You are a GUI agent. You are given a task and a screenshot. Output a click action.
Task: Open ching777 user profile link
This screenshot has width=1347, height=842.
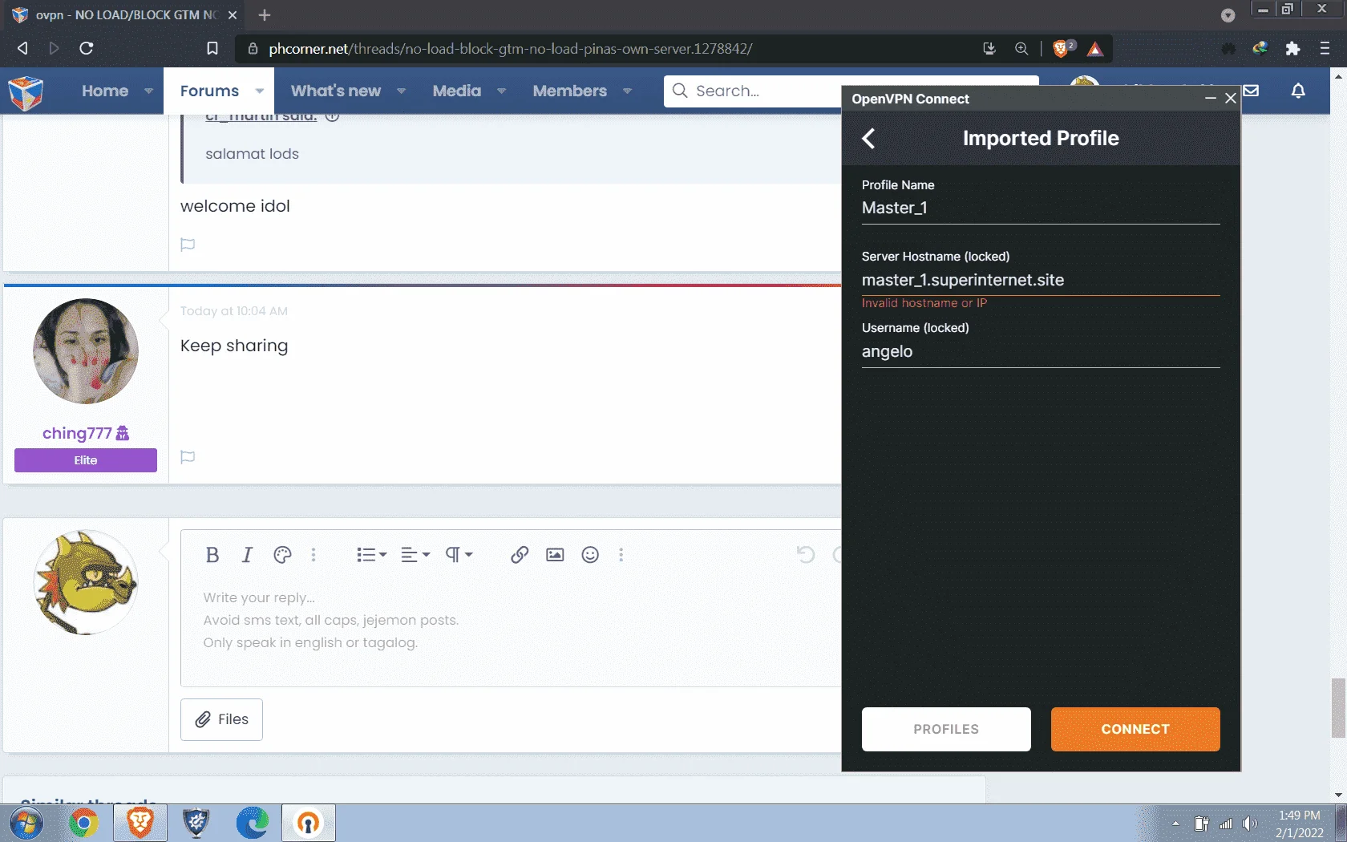point(77,433)
